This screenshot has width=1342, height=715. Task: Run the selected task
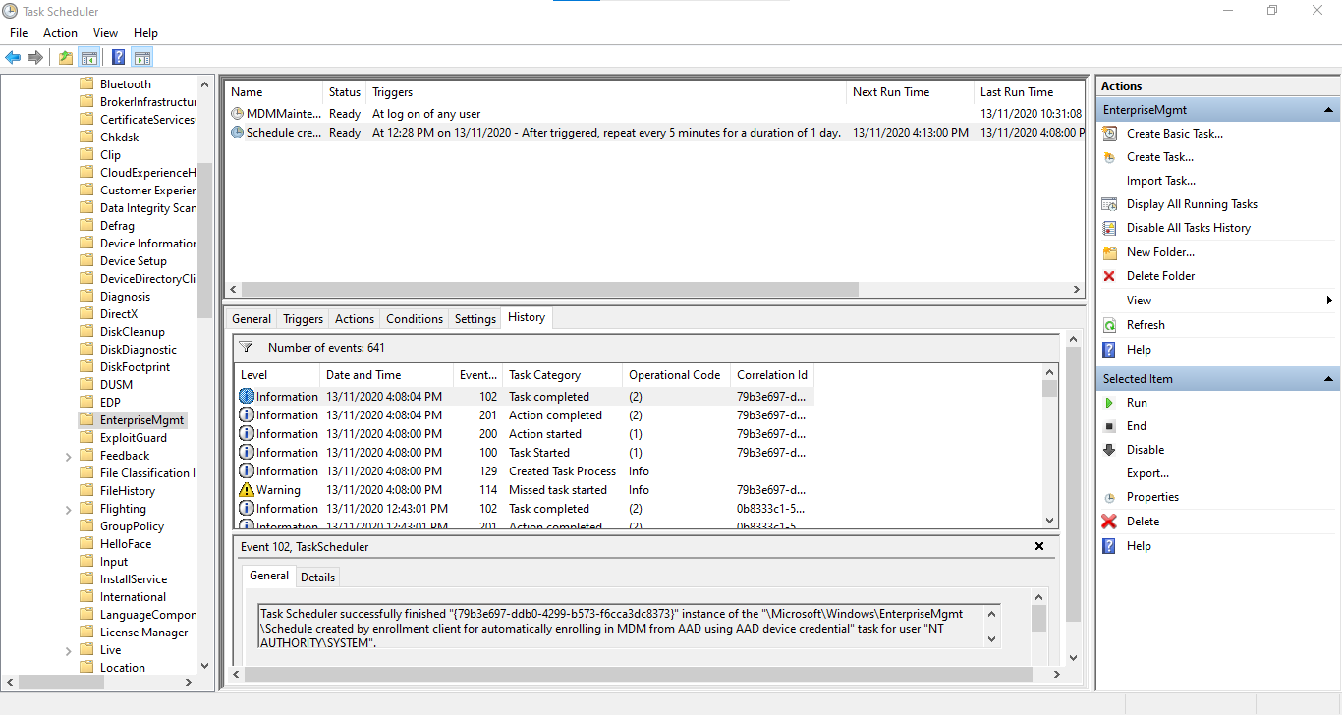pyautogui.click(x=1138, y=402)
